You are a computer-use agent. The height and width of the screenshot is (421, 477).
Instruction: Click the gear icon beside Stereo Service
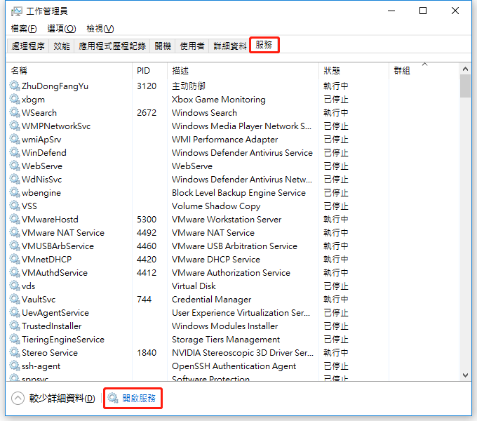(x=15, y=352)
